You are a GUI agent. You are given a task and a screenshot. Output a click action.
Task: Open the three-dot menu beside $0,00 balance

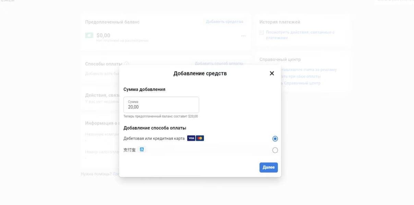pyautogui.click(x=243, y=36)
